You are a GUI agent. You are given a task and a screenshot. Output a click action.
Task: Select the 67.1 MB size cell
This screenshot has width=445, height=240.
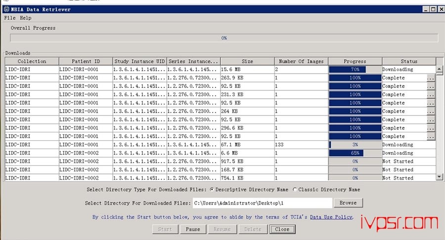(248, 145)
